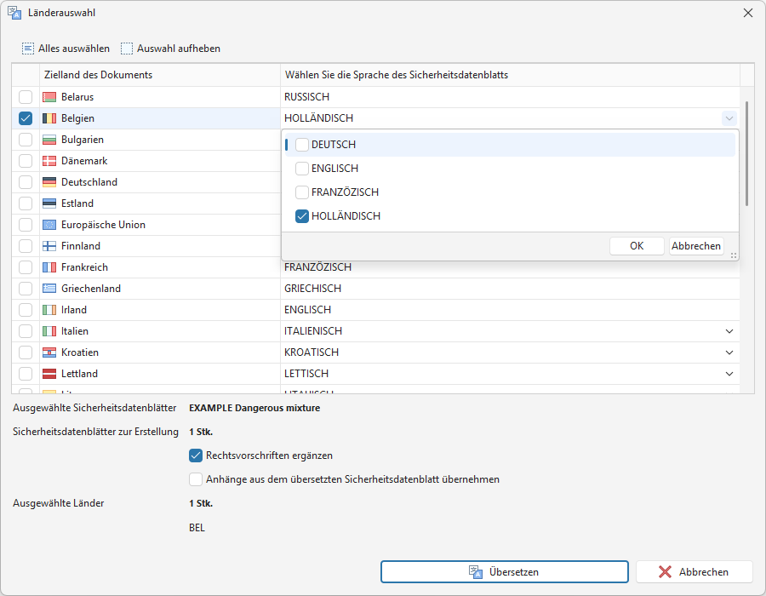
Task: Click the Finnland flag icon
Action: tap(49, 246)
